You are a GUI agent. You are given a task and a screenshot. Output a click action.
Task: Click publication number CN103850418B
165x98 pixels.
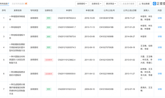pos(106,27)
